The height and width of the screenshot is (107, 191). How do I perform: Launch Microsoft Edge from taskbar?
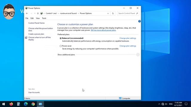pos(26,104)
